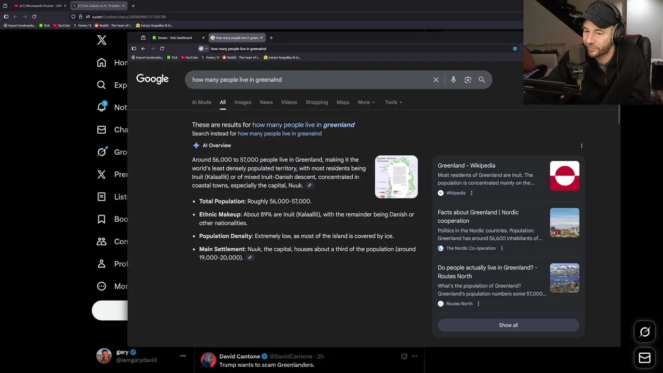Switch to Minneapolis Protest LIVE tab
The image size is (663, 373).
[x=39, y=6]
